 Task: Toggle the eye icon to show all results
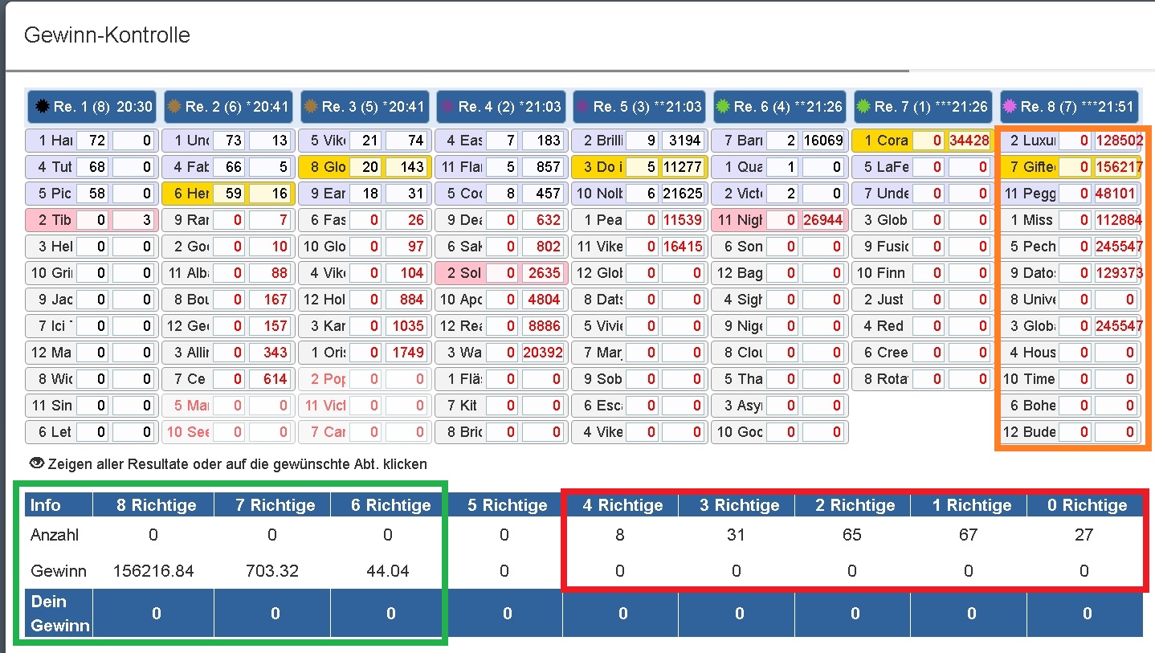36,463
